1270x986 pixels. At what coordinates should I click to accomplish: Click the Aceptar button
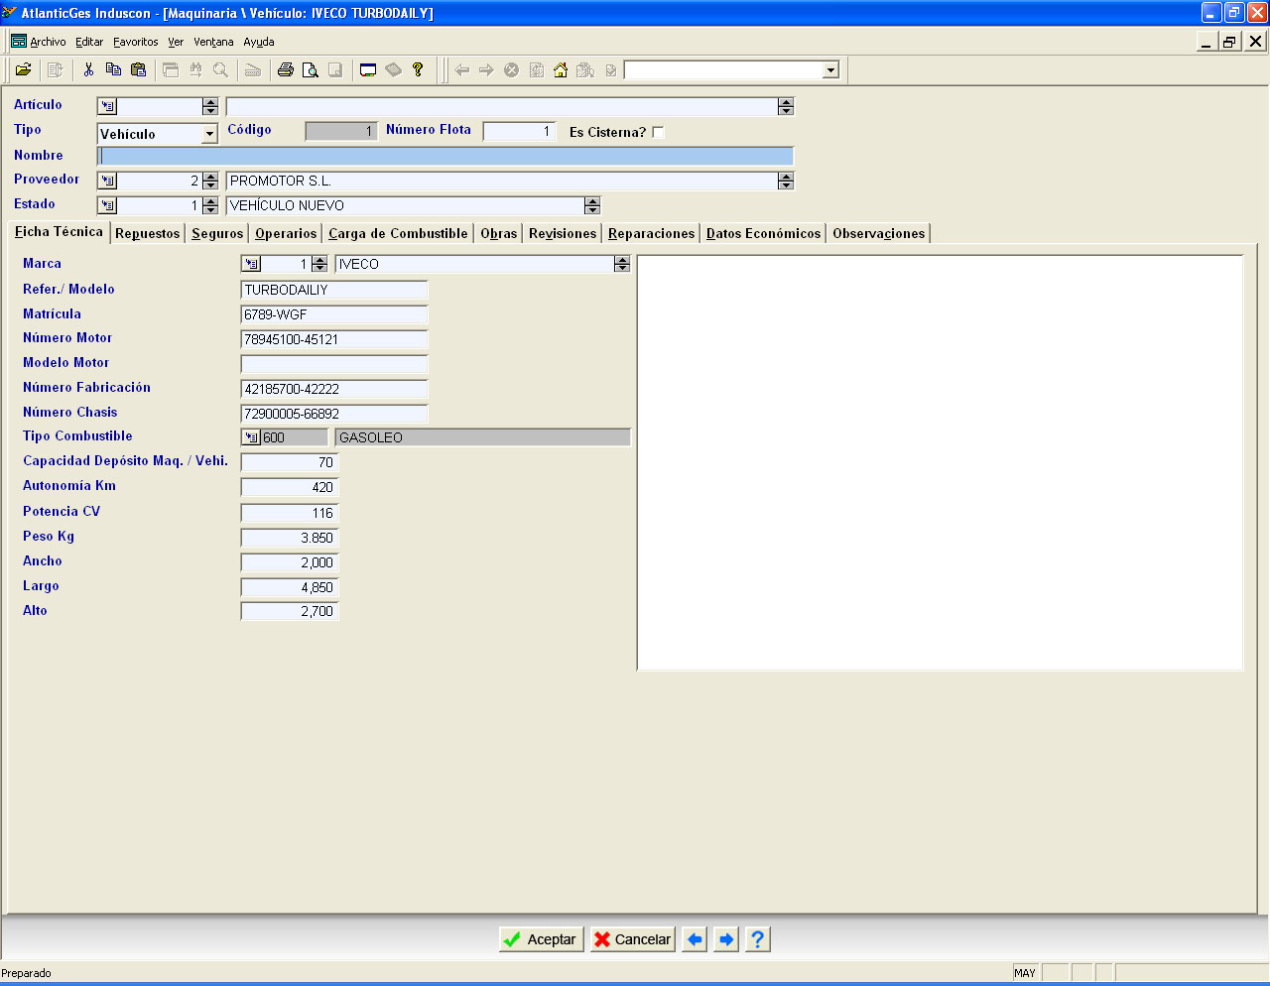[x=541, y=939]
